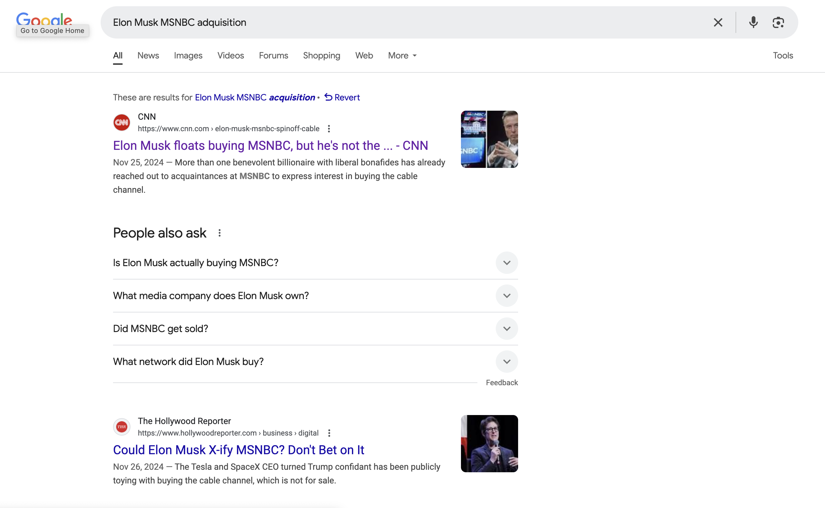
Task: Open the three-dot menu beside People also ask
Action: tap(219, 233)
